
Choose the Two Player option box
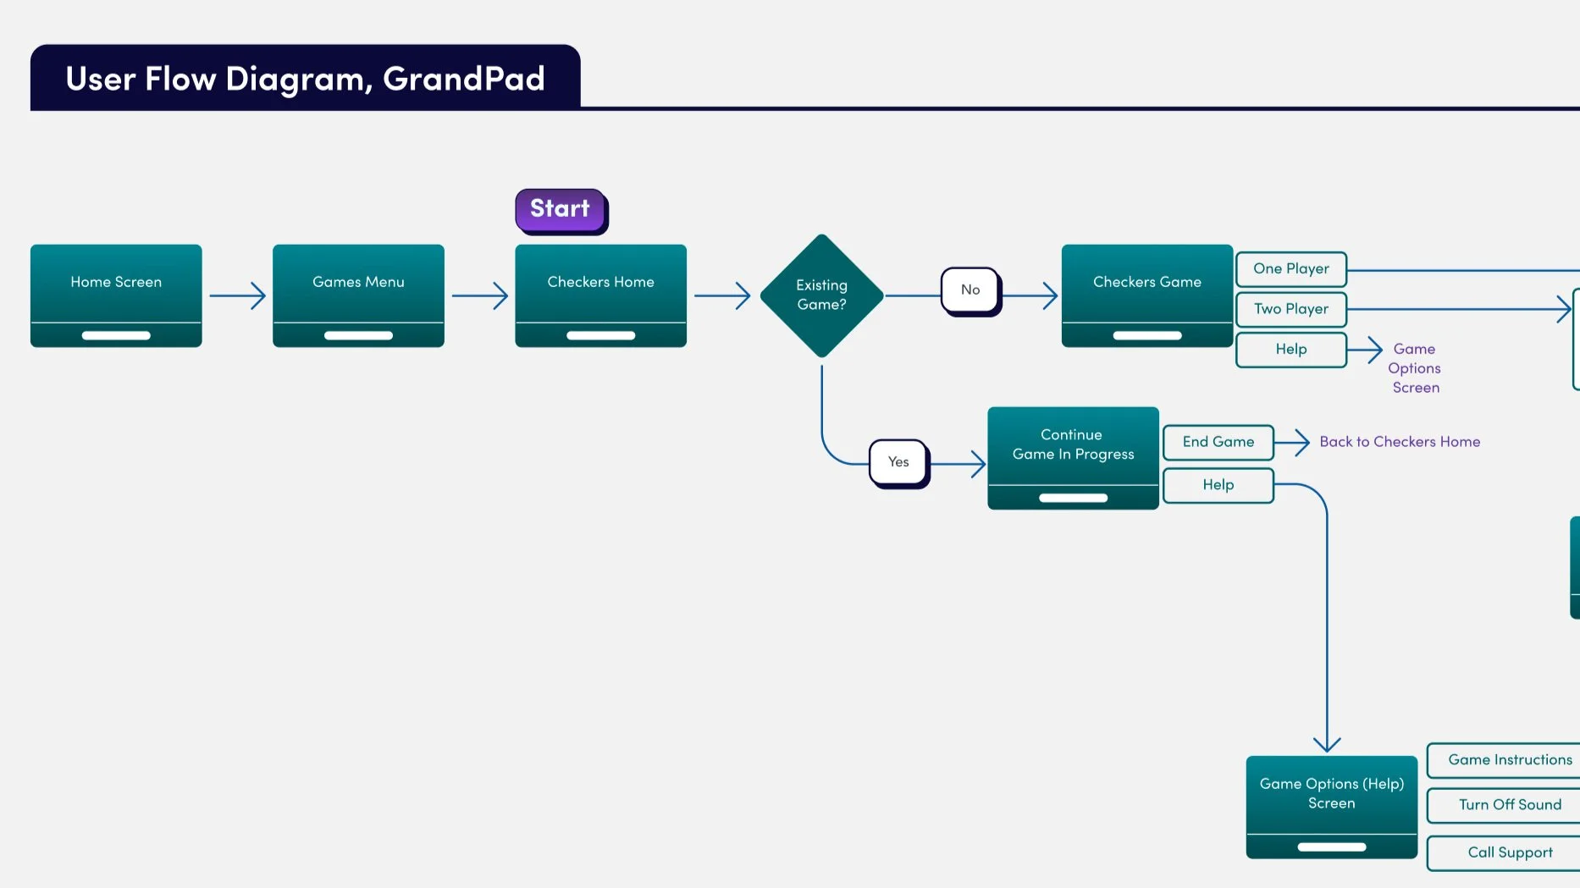[x=1291, y=310]
